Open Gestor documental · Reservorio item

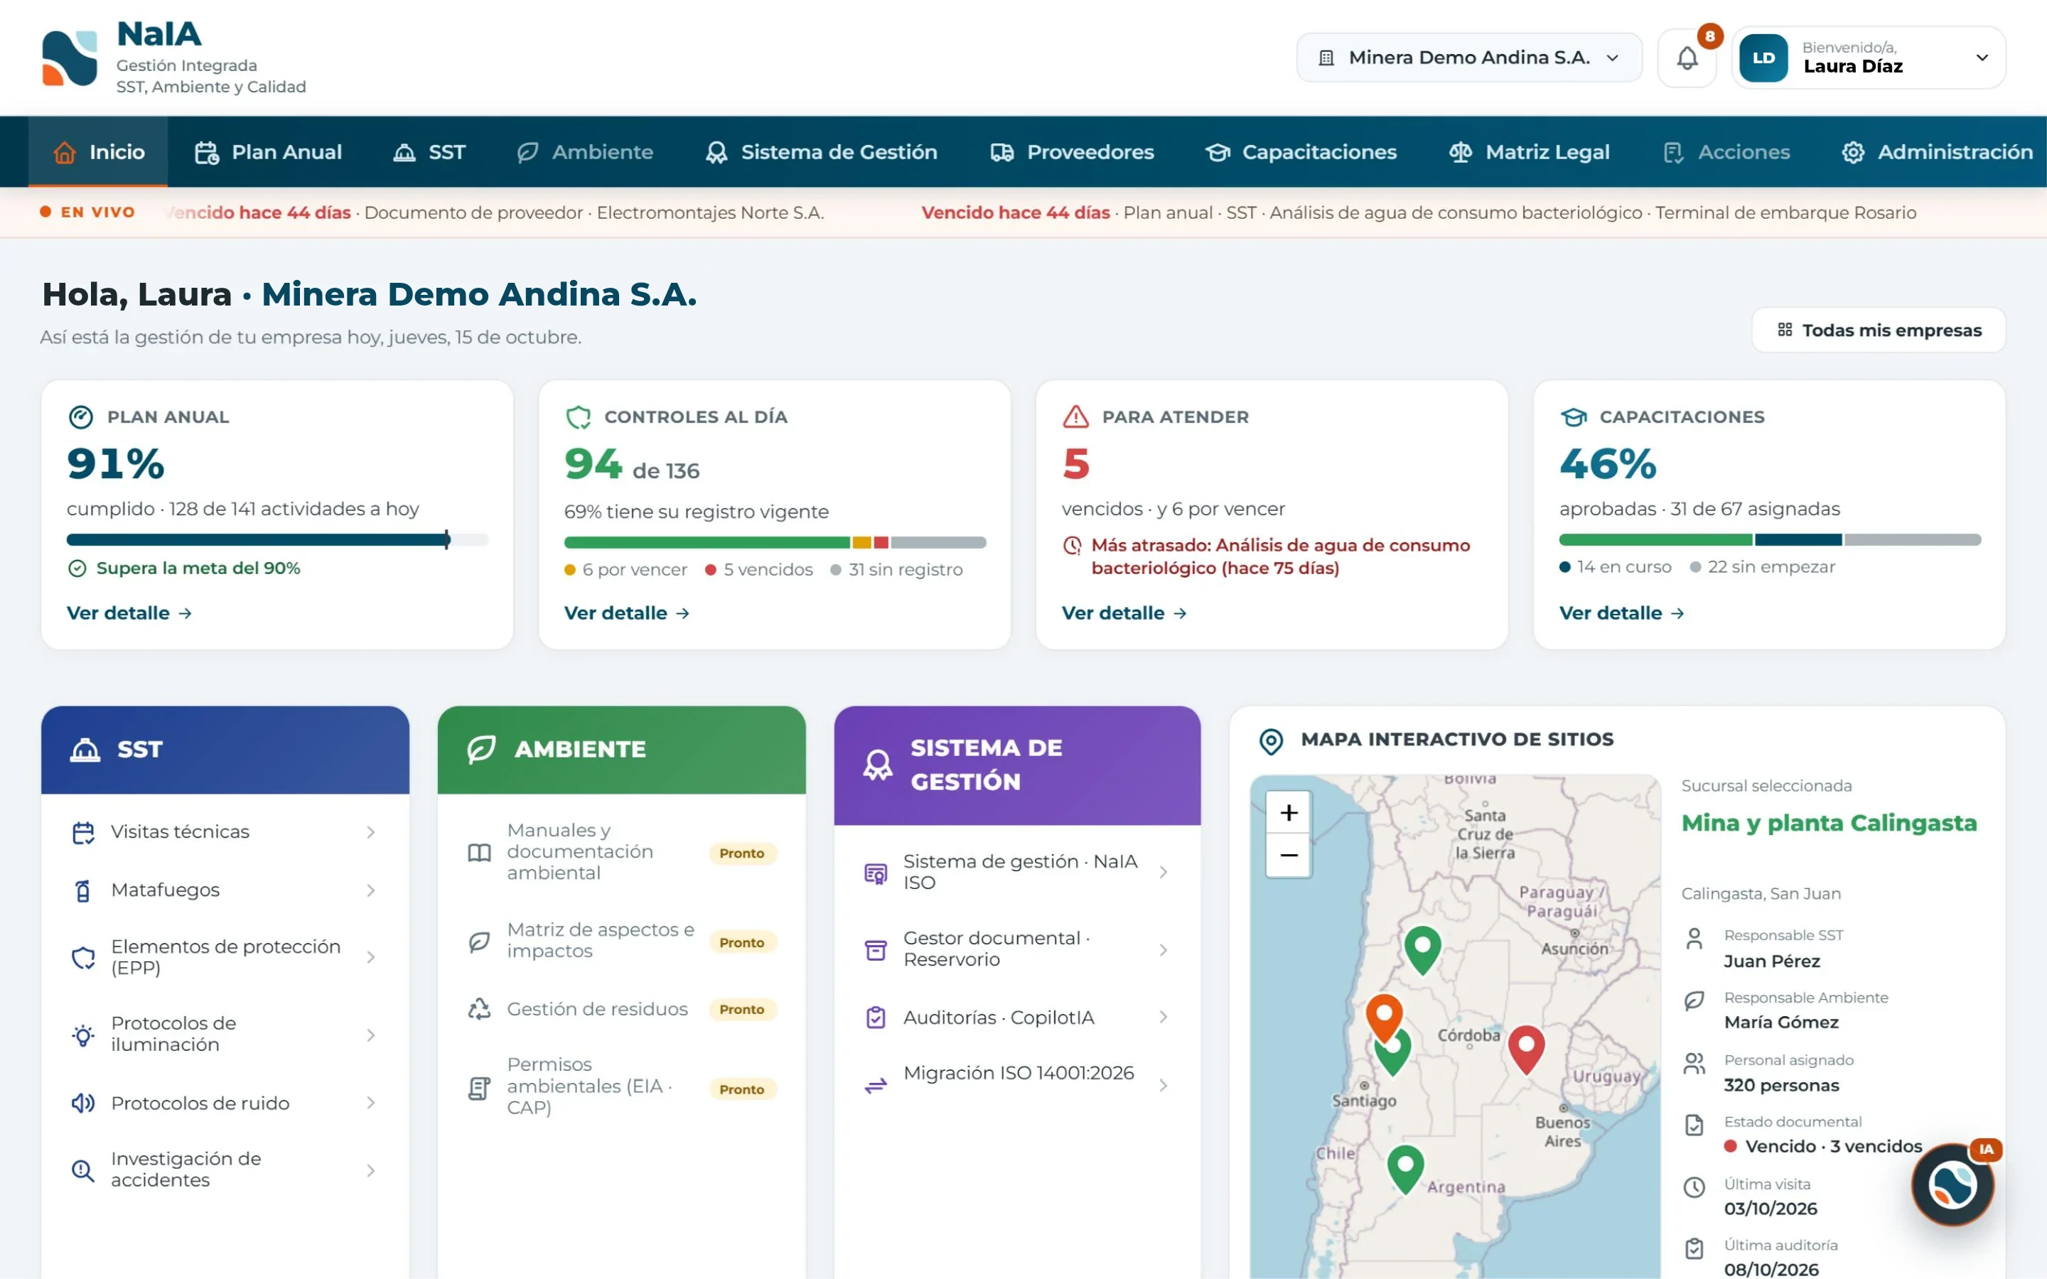[1016, 949]
